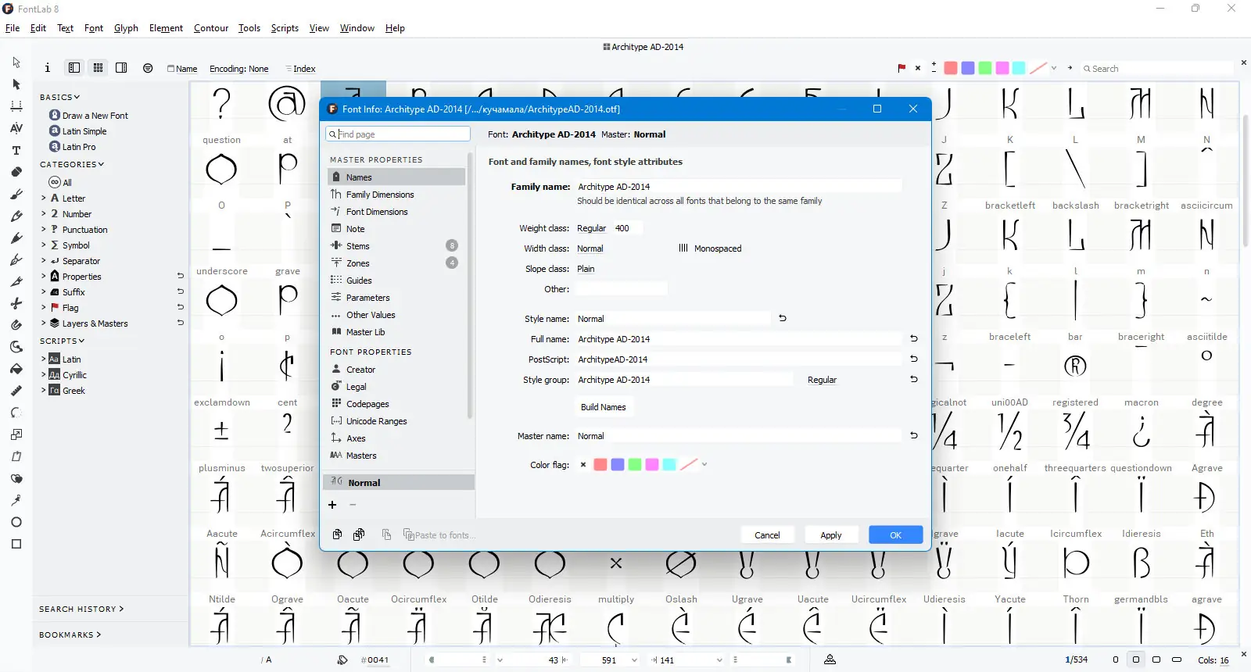Image resolution: width=1251 pixels, height=672 pixels.
Task: Select the Scissors tool
Action: 16,303
